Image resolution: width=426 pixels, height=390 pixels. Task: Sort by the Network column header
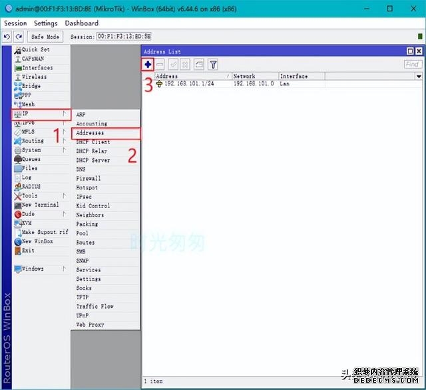coord(255,77)
